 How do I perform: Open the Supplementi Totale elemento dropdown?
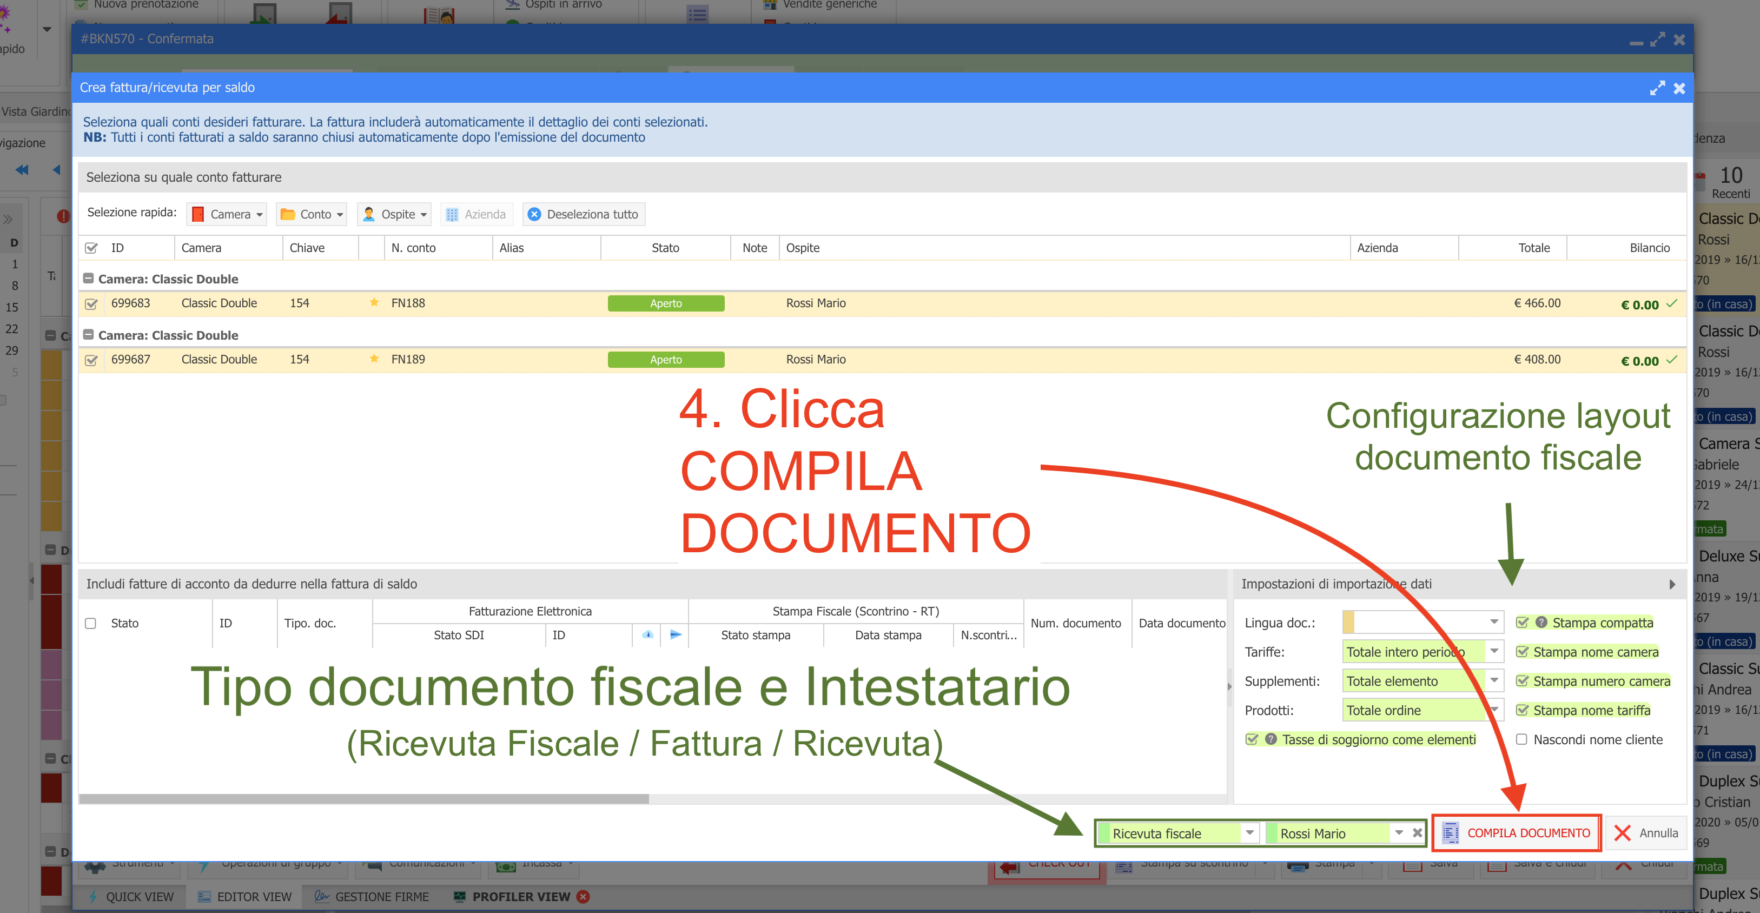pos(1494,682)
